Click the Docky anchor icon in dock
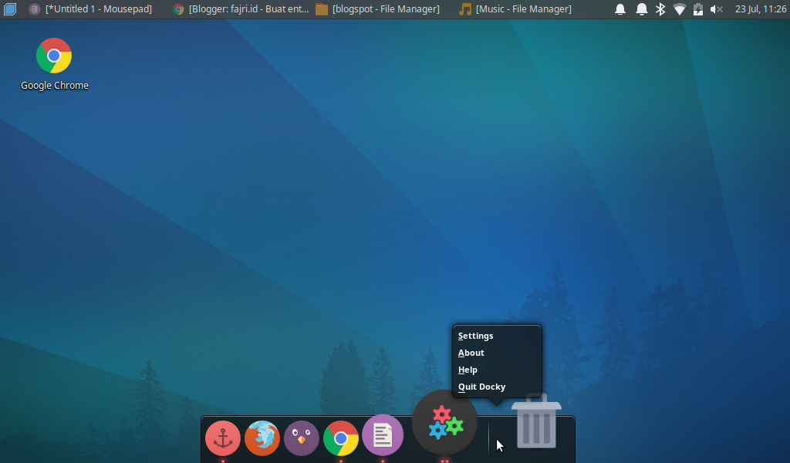 click(x=223, y=438)
